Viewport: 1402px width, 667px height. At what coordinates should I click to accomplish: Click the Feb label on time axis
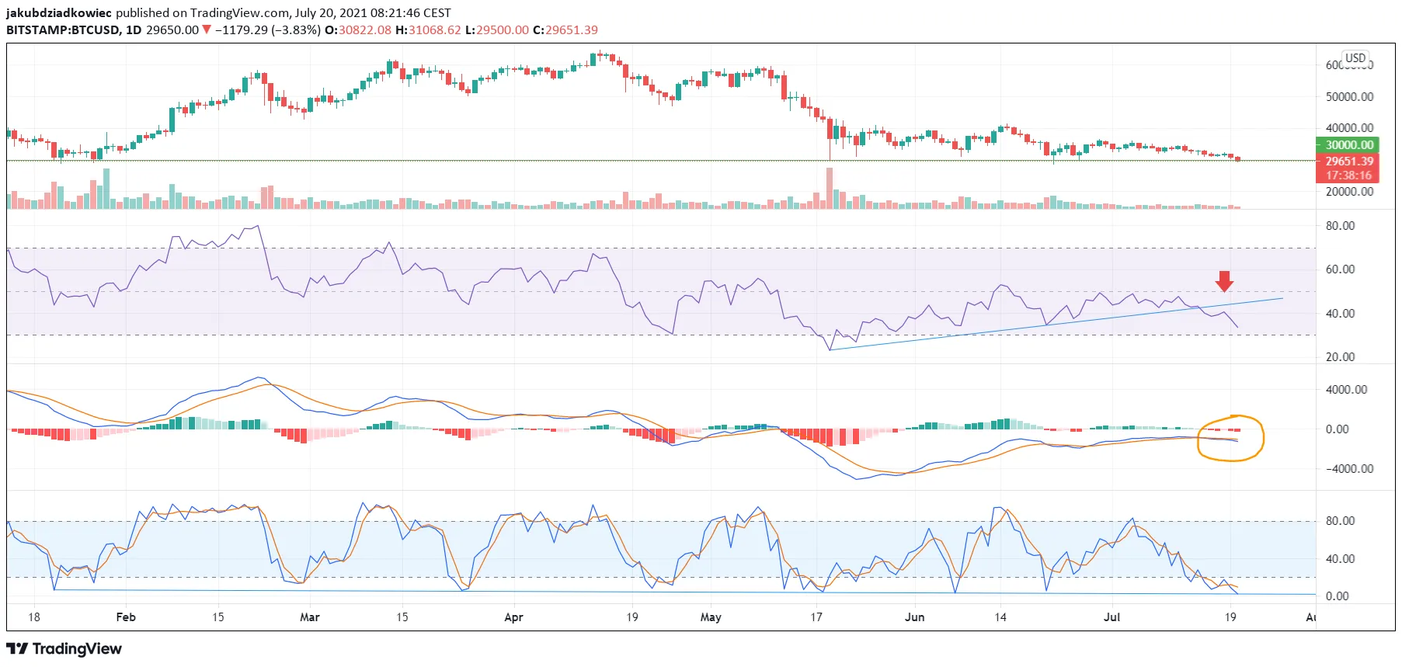pos(126,617)
